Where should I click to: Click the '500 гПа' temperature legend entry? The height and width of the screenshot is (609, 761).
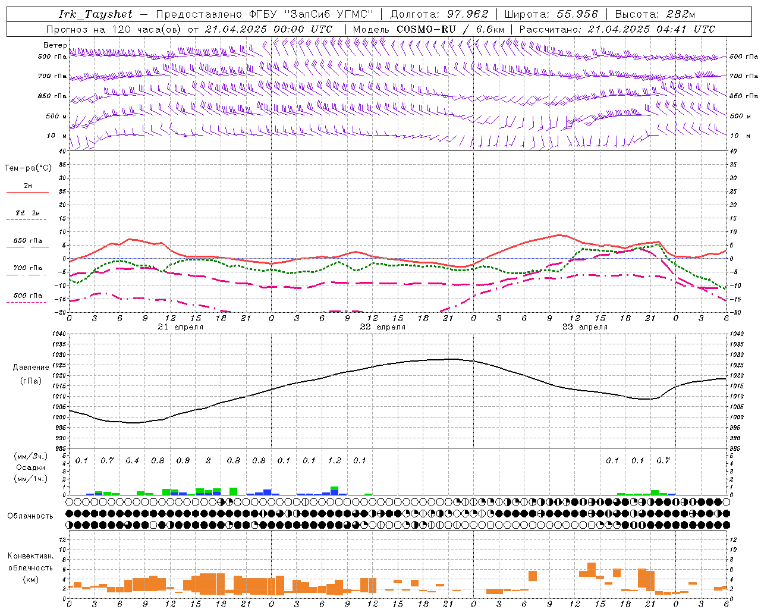[x=28, y=296]
